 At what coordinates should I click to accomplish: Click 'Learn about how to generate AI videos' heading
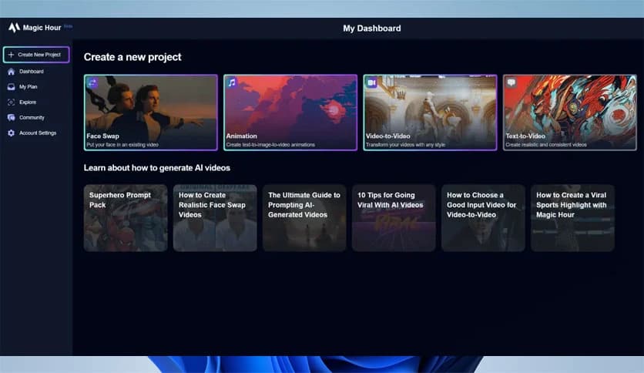157,167
